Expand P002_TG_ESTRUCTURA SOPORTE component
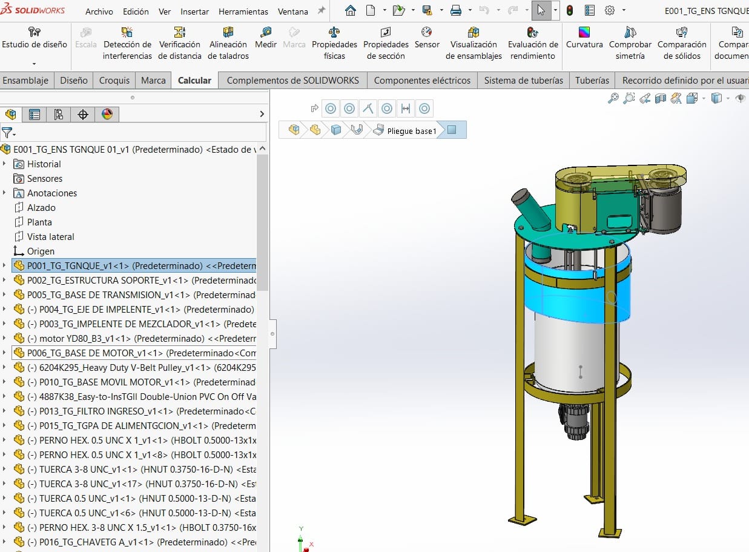 tap(5, 280)
